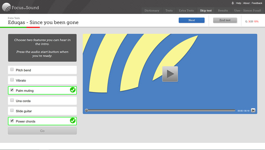
Task: Open User - Simon Foxall tab
Action: tap(247, 11)
